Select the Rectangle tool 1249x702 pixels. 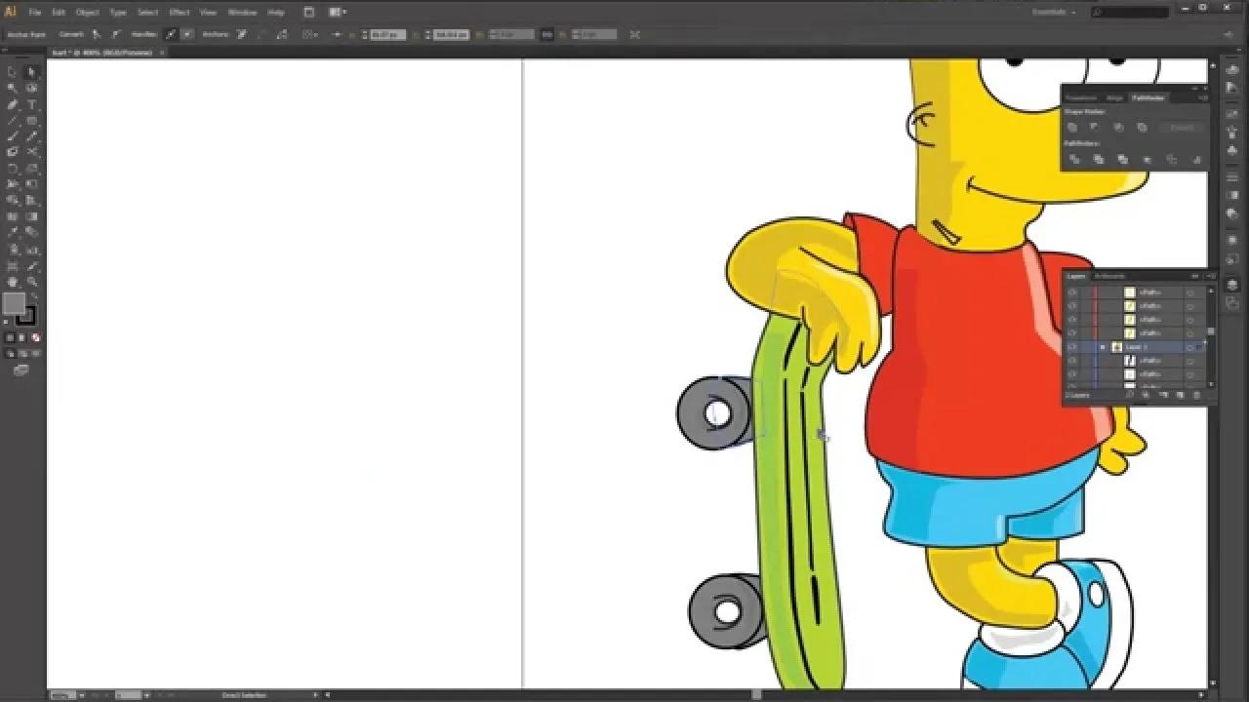pos(31,120)
